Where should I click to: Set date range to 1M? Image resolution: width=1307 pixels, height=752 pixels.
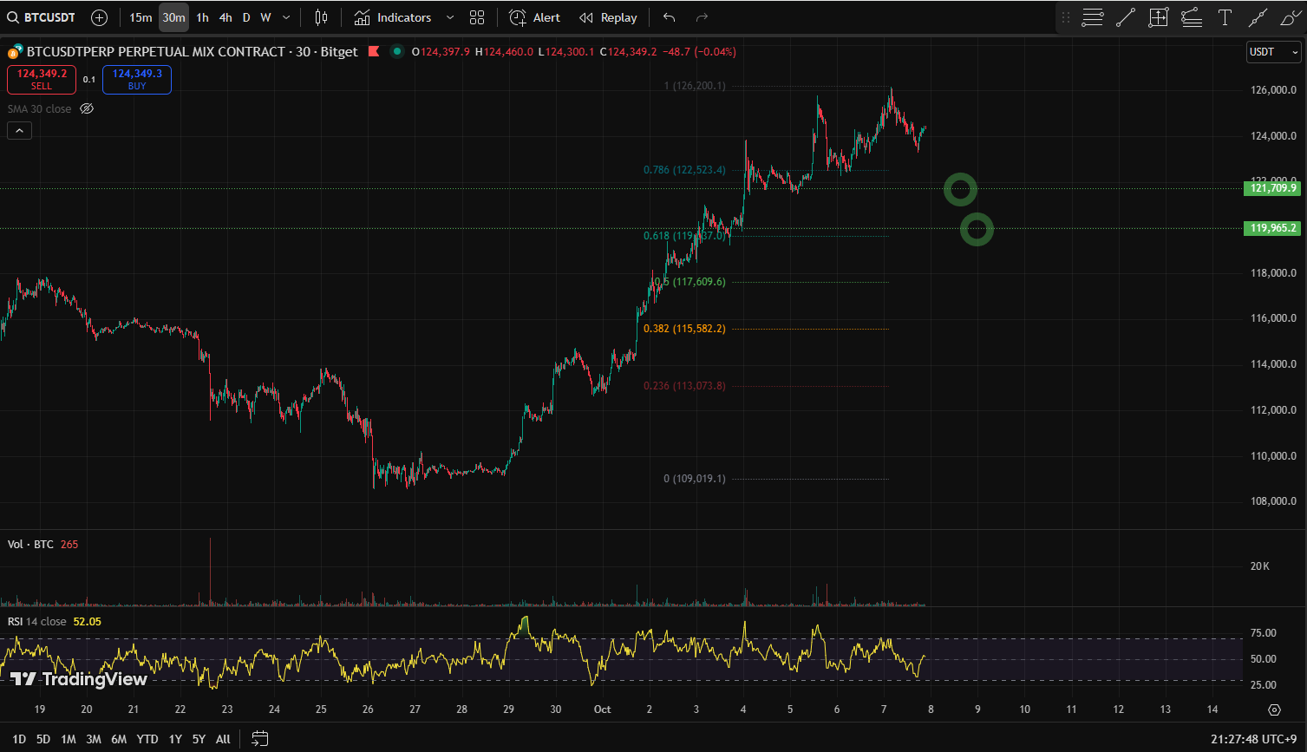(68, 739)
